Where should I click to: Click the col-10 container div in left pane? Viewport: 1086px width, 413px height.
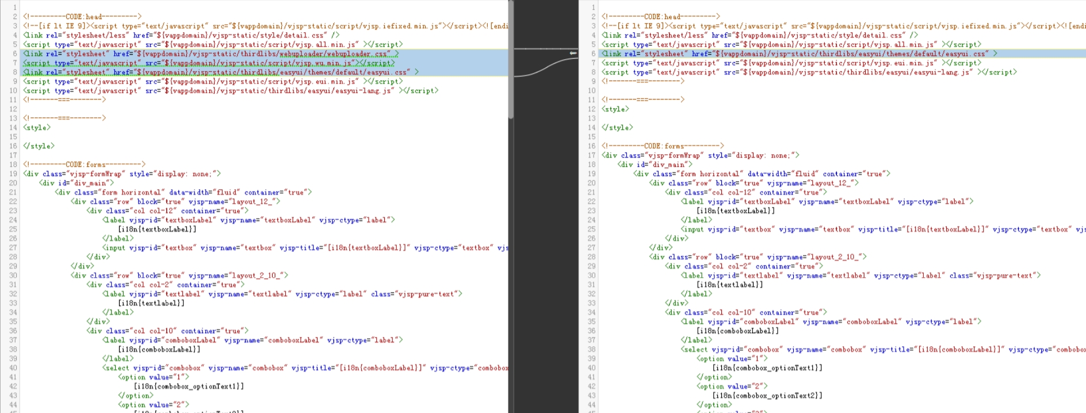[167, 331]
